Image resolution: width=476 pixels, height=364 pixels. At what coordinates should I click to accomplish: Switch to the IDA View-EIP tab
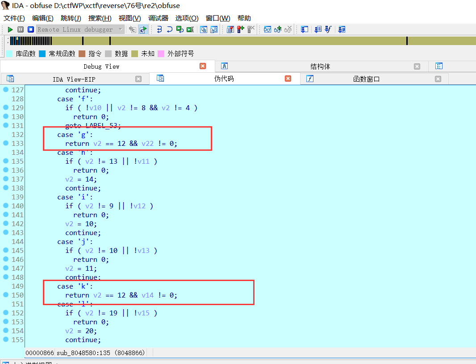pos(74,79)
